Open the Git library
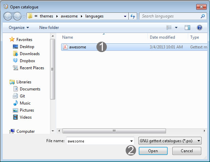210x162 pixels. pos(22,96)
